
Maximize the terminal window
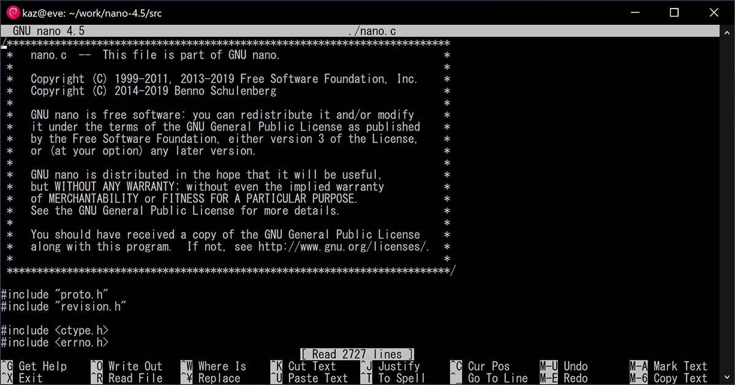coord(674,12)
